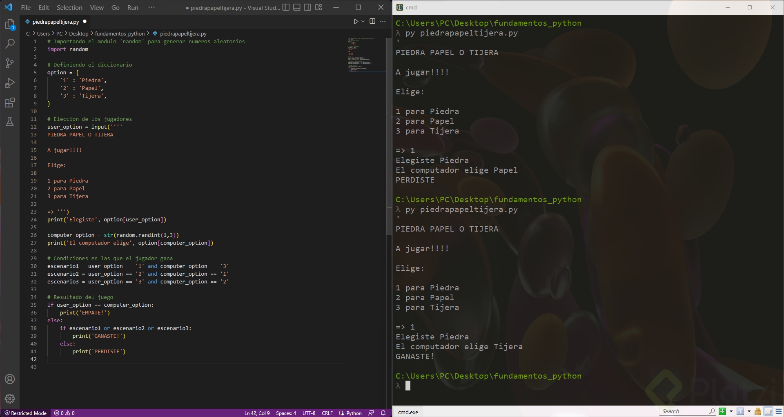The image size is (784, 417).
Task: Open the Search view in the activity bar
Action: click(x=10, y=44)
